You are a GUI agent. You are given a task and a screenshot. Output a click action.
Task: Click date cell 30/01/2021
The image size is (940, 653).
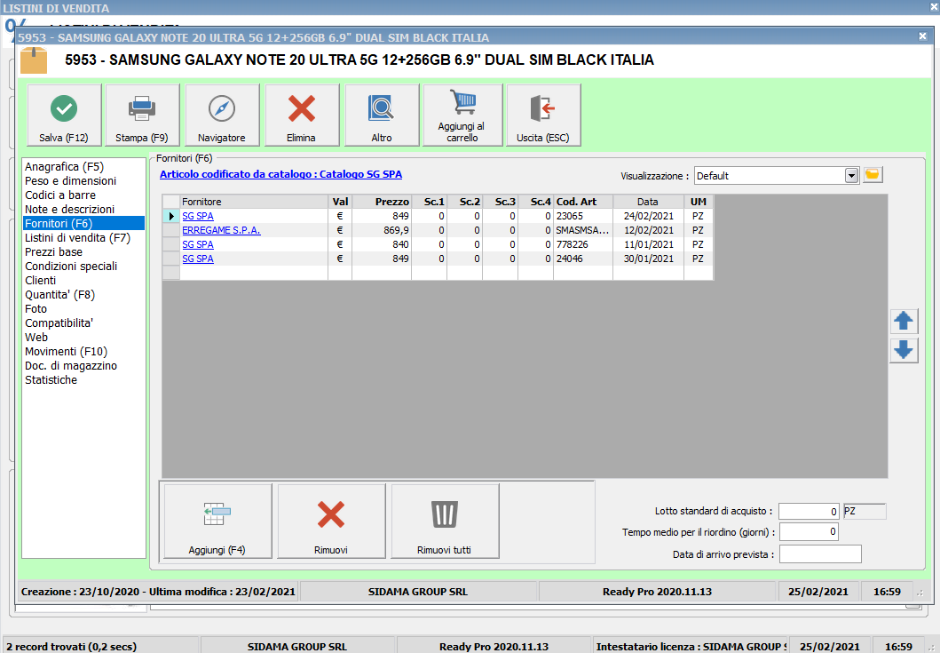point(648,259)
